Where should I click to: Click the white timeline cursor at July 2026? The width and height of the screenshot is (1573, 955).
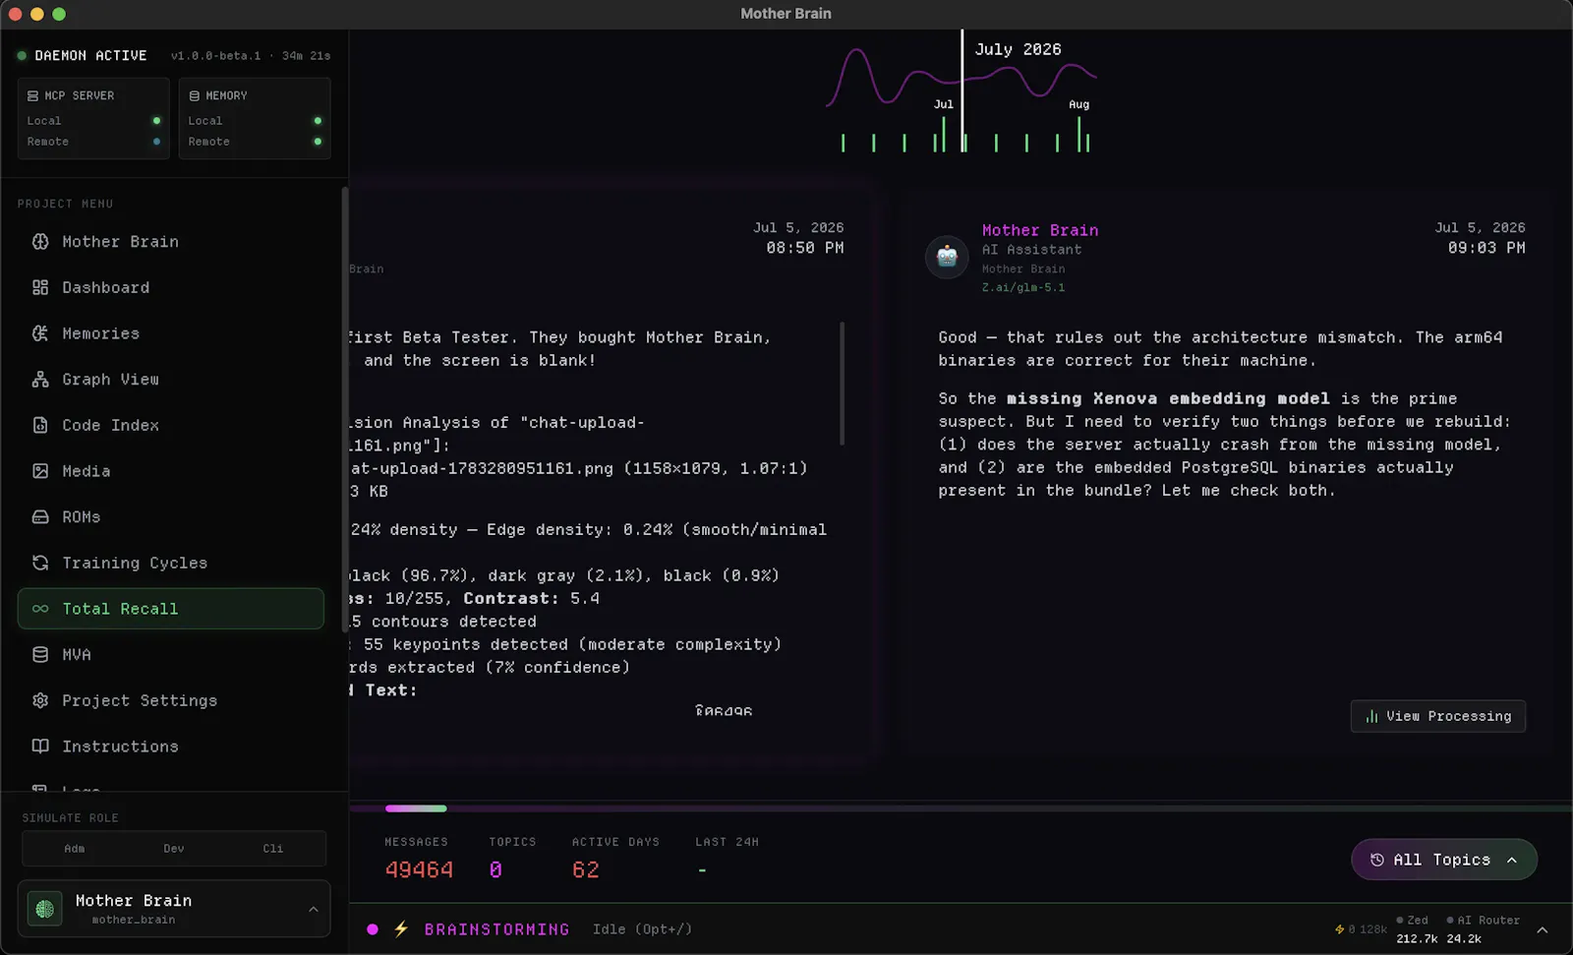(x=962, y=90)
